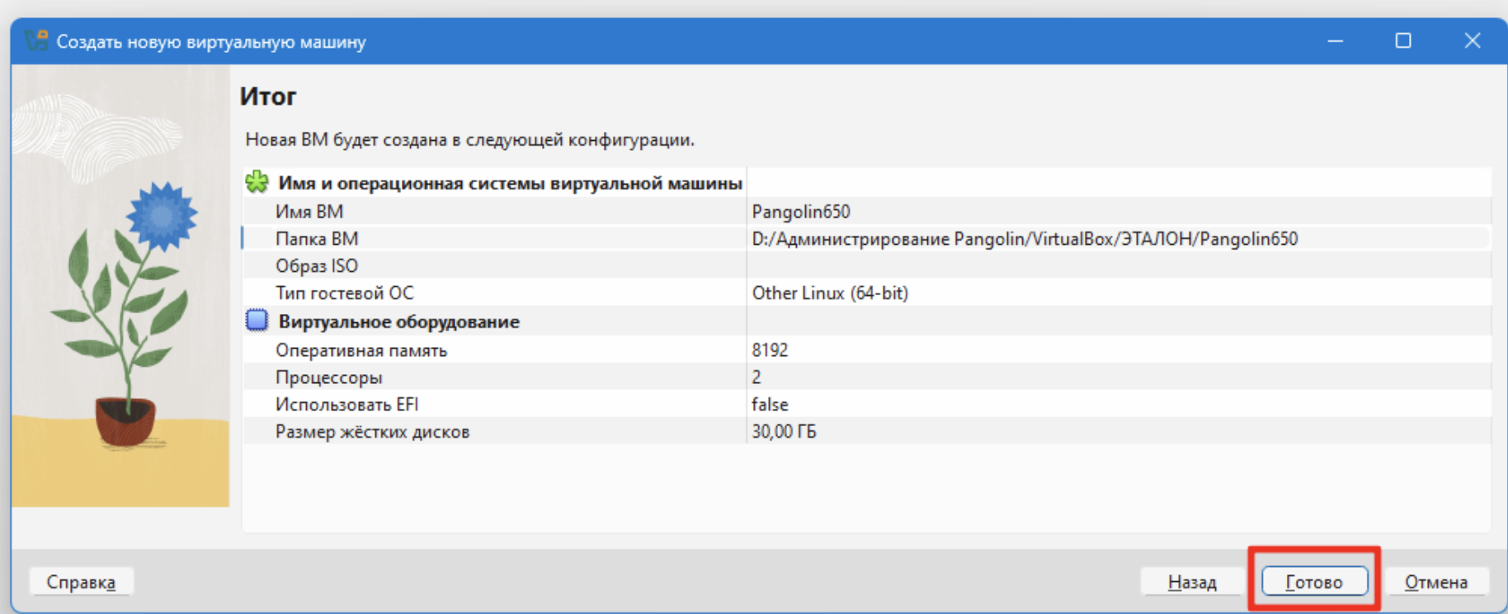Select the Имя ВМ row label
The height and width of the screenshot is (614, 1508).
[x=309, y=212]
